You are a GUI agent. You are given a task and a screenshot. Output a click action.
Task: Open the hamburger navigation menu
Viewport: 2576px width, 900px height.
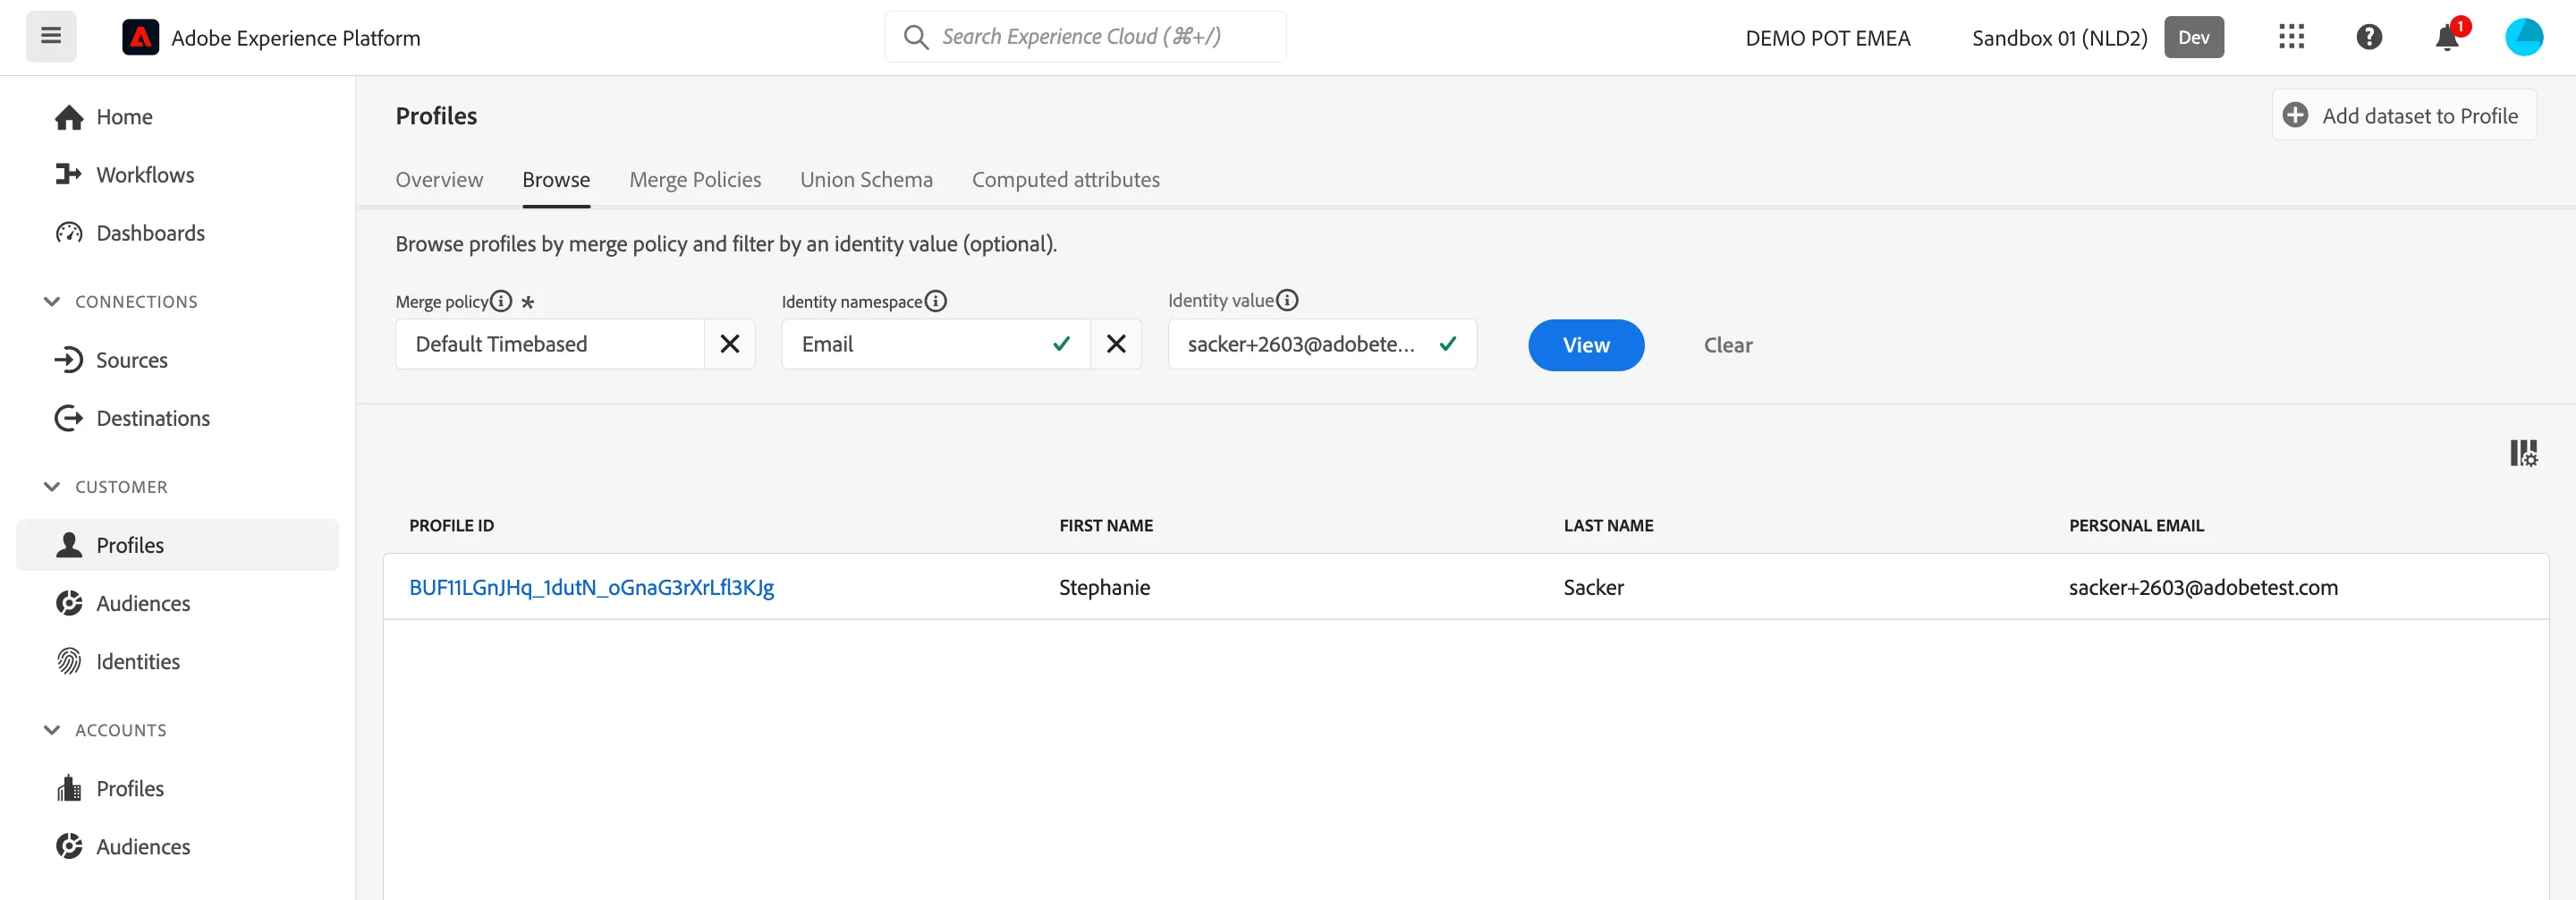[x=51, y=37]
